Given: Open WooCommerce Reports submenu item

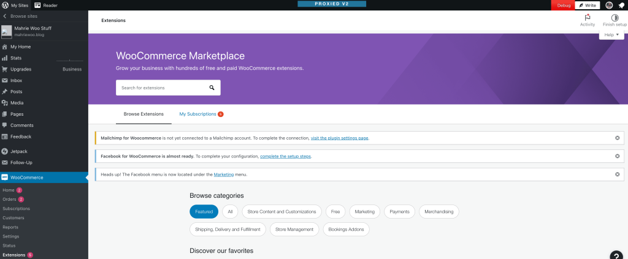Looking at the screenshot, I should (x=10, y=227).
